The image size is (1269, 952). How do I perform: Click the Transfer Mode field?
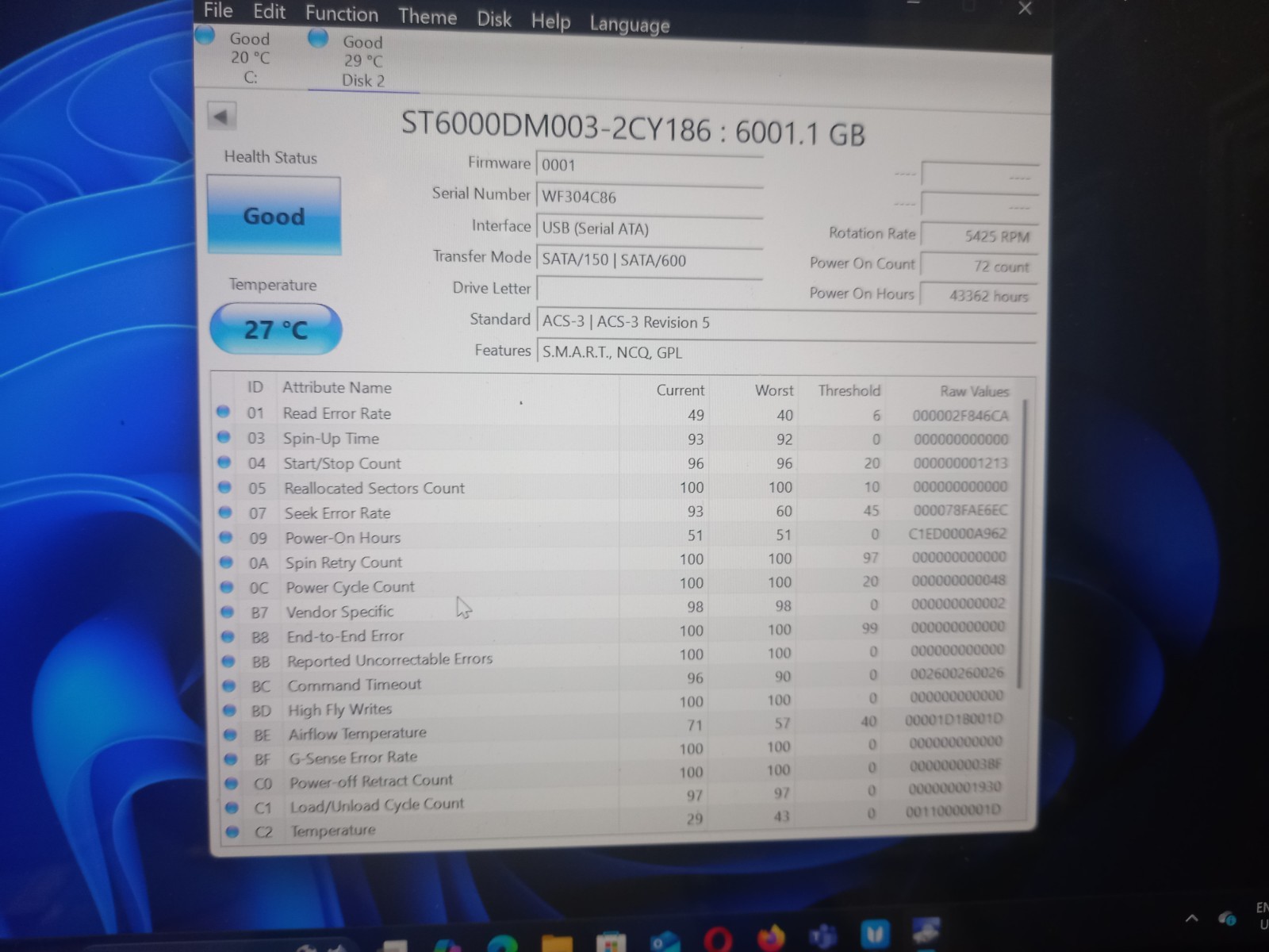pos(650,259)
